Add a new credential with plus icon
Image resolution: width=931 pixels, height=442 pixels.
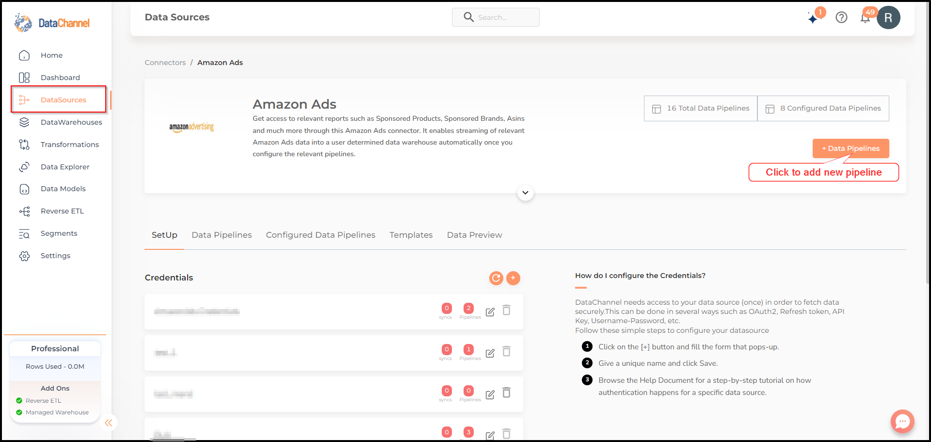[x=513, y=278]
